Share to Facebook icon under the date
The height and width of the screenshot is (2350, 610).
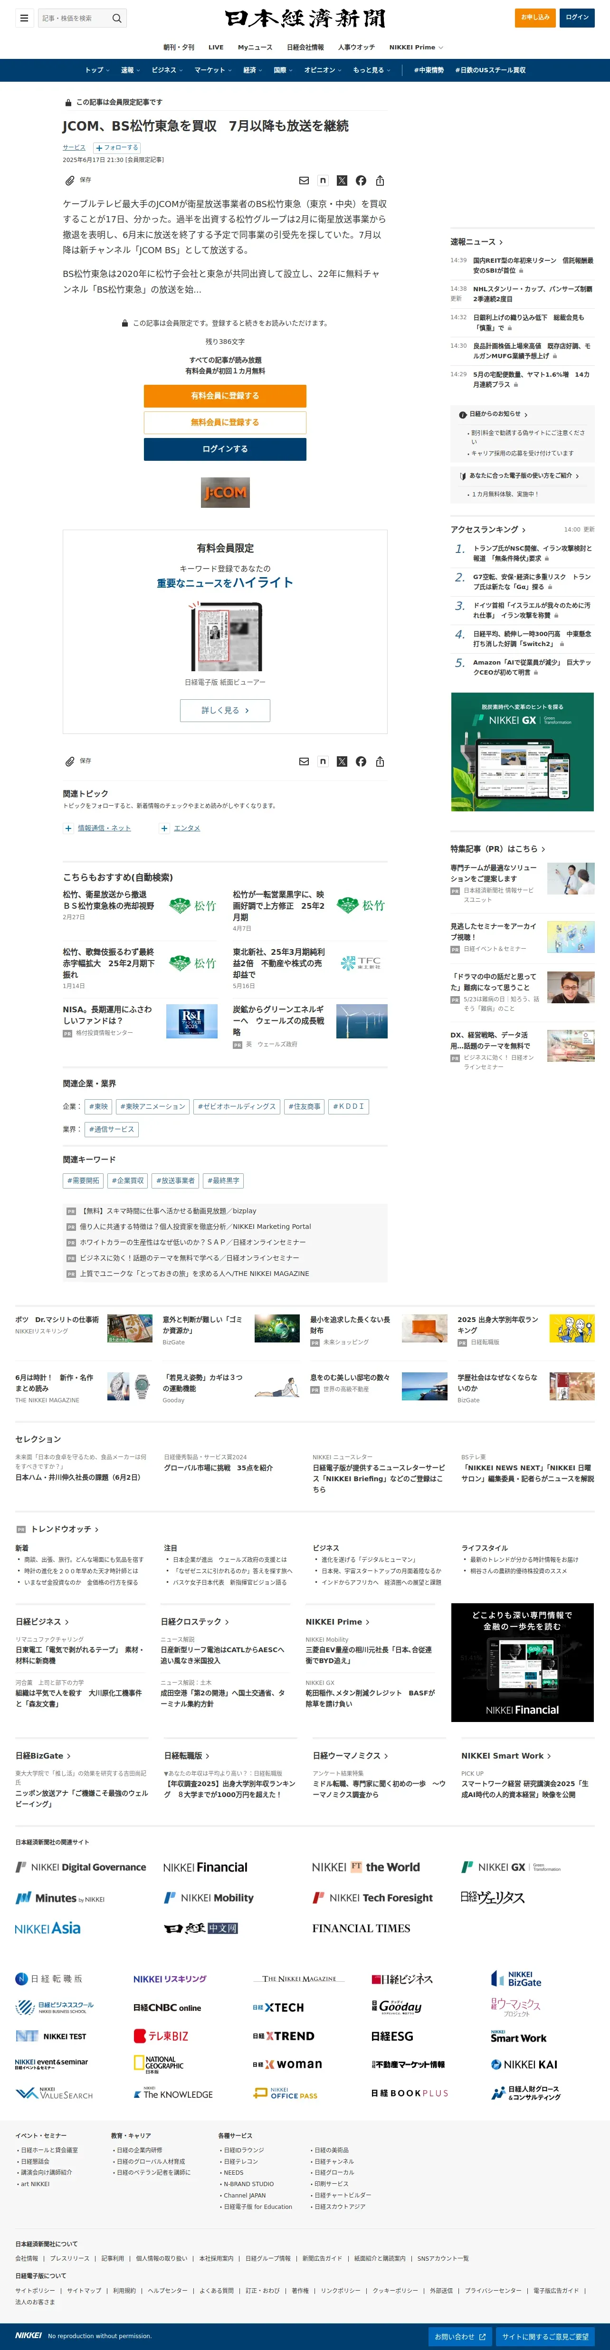tap(361, 181)
